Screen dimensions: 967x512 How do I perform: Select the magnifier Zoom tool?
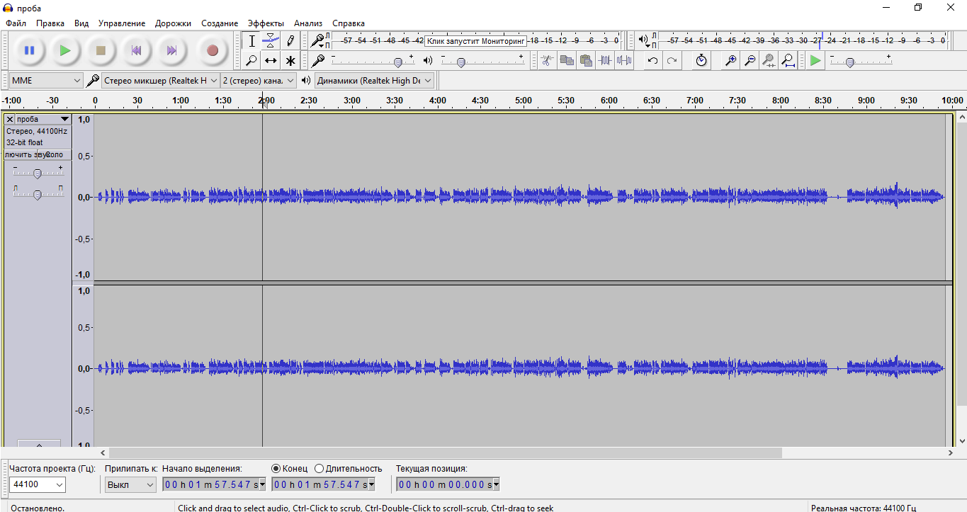pos(251,60)
